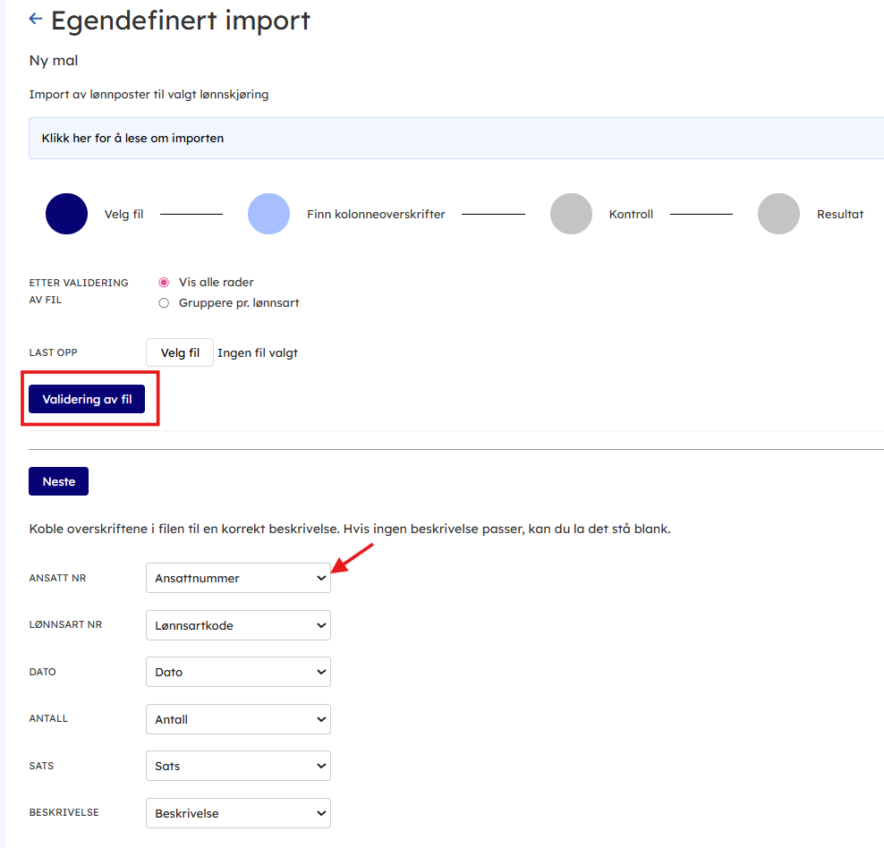Viewport: 884px width, 848px height.
Task: Click the Finn kolonneoverskrifter step circle
Action: [268, 215]
